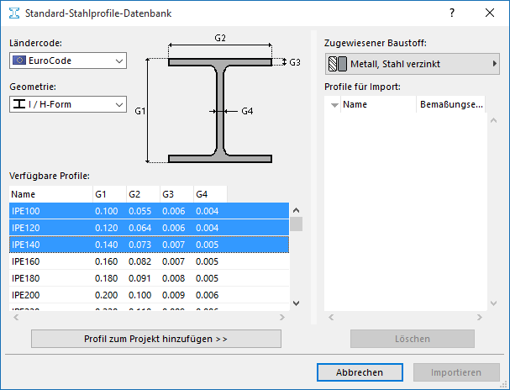The width and height of the screenshot is (510, 390).
Task: Click the 0.006 G4 value of IPE200
Action: [208, 295]
